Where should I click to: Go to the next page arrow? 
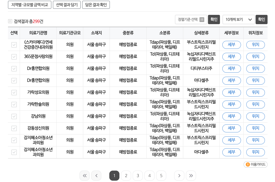pos(179,175)
